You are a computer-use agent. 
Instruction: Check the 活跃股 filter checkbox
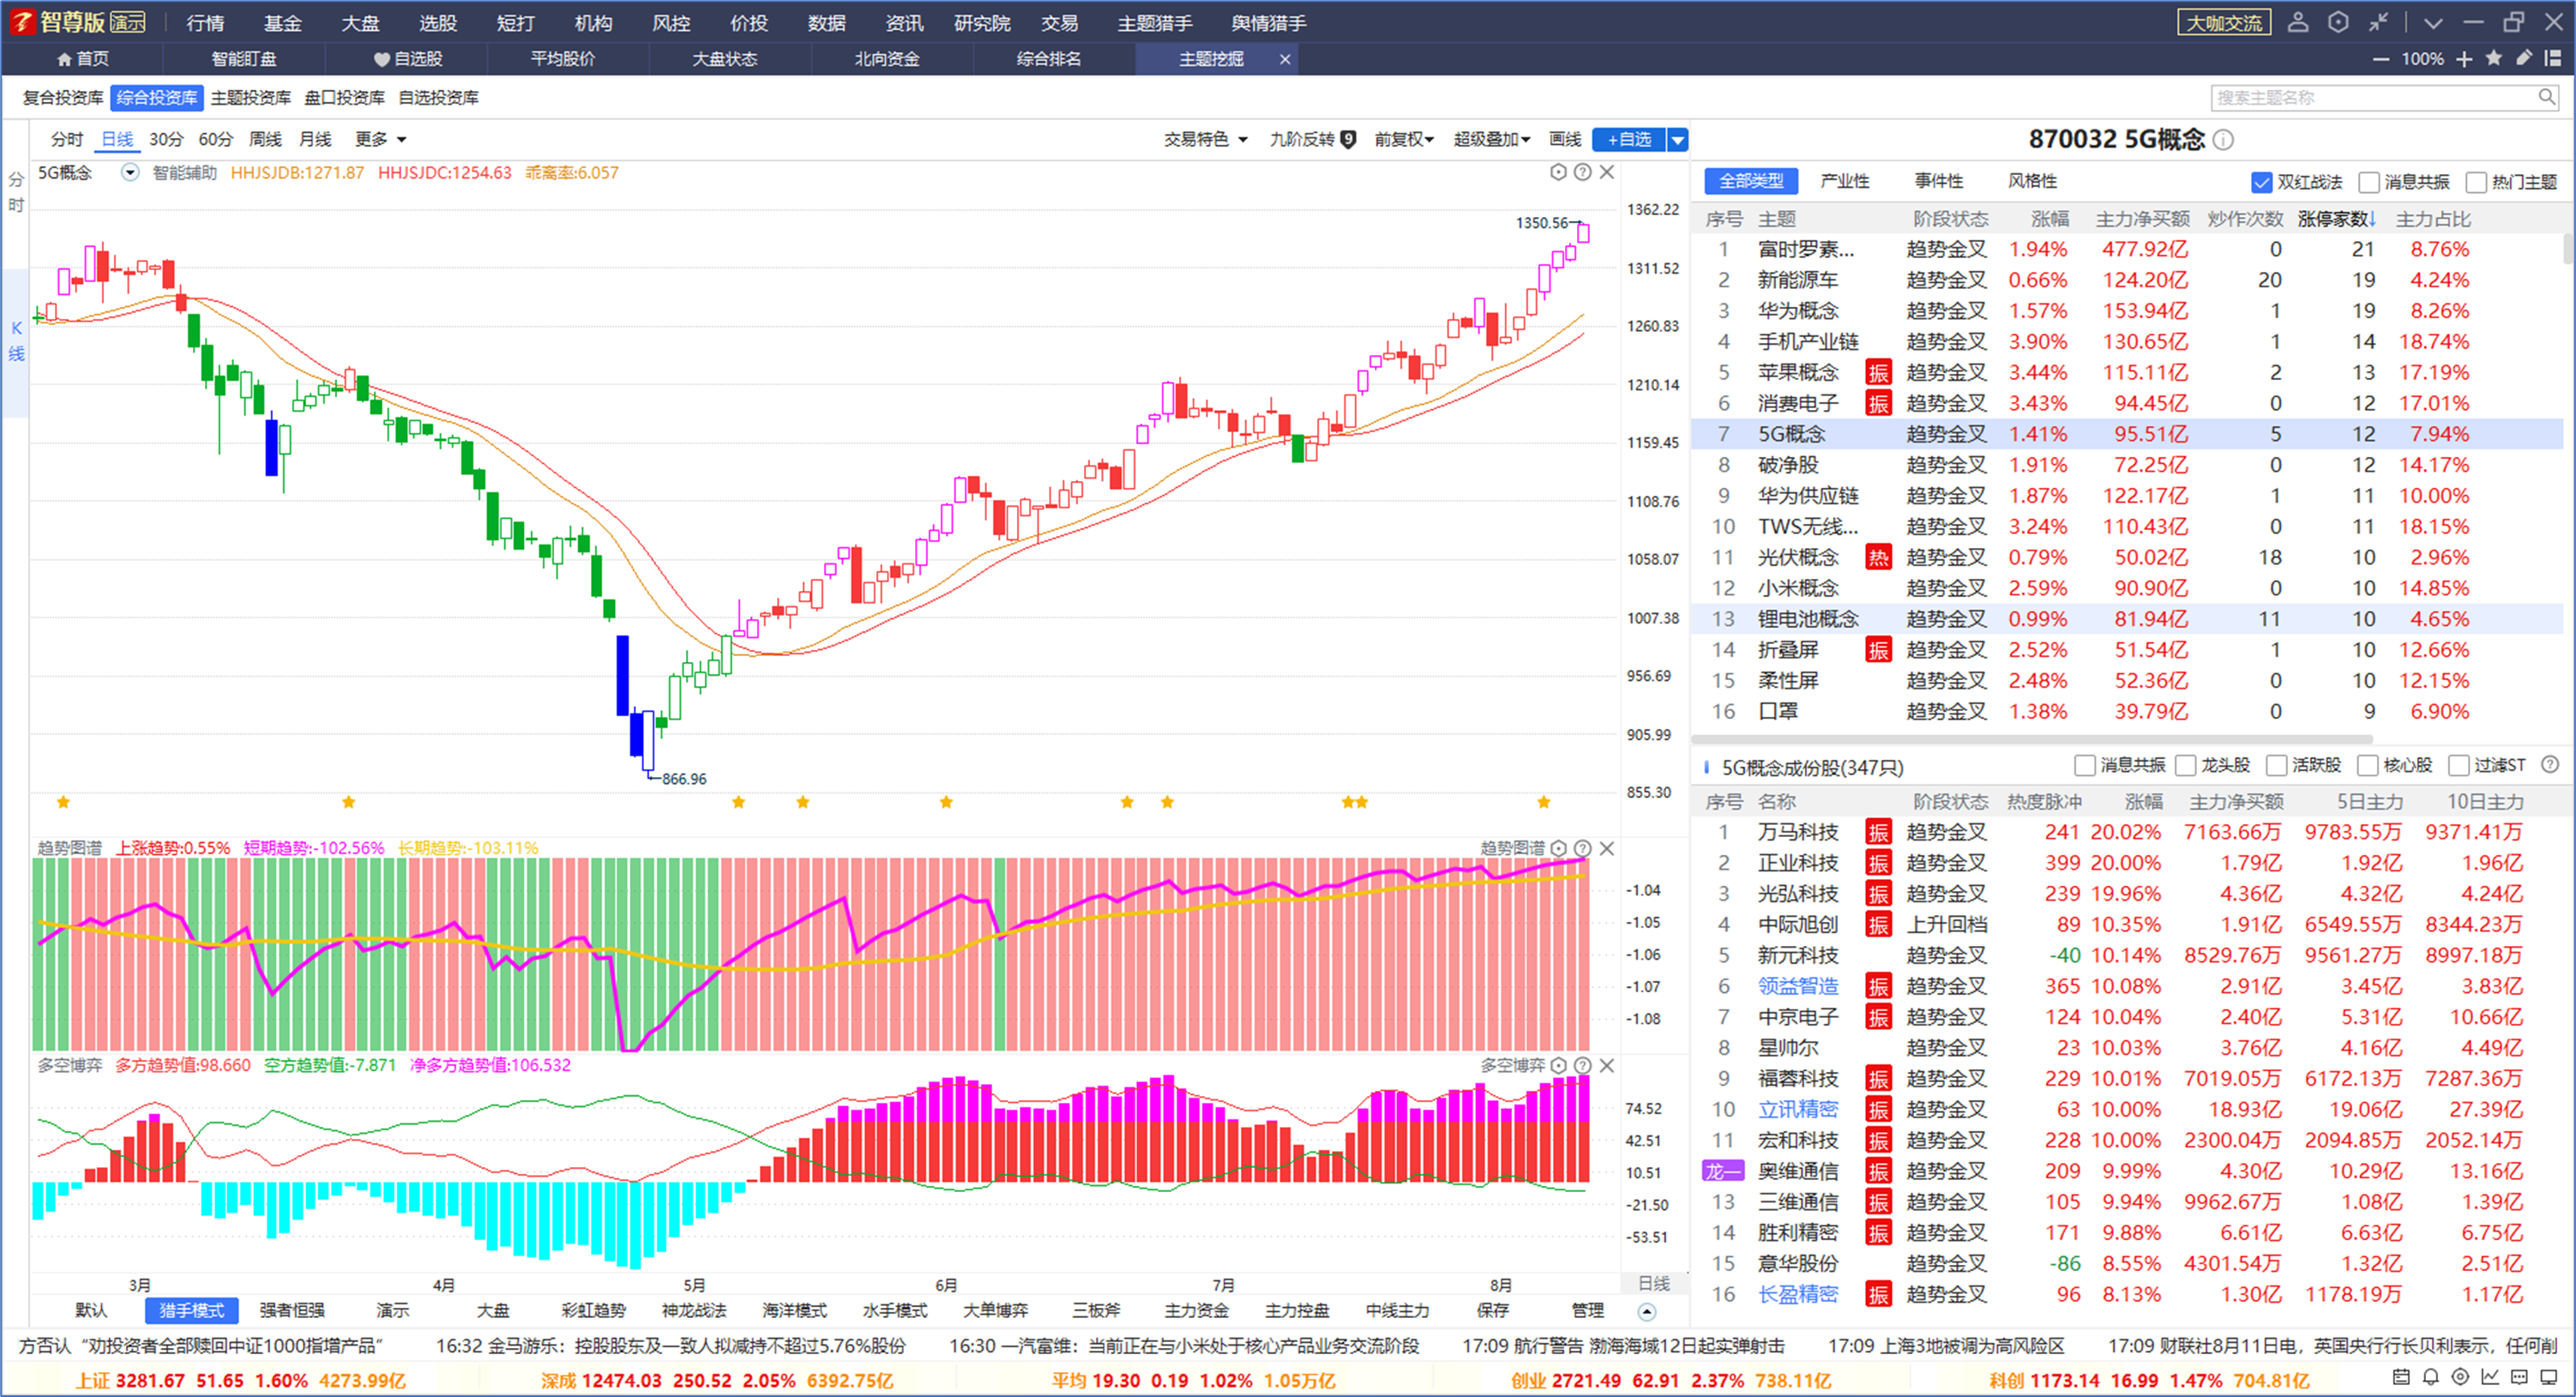click(x=2276, y=766)
